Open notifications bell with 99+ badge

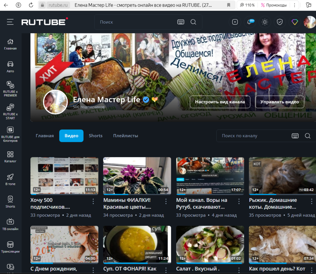tap(250, 22)
